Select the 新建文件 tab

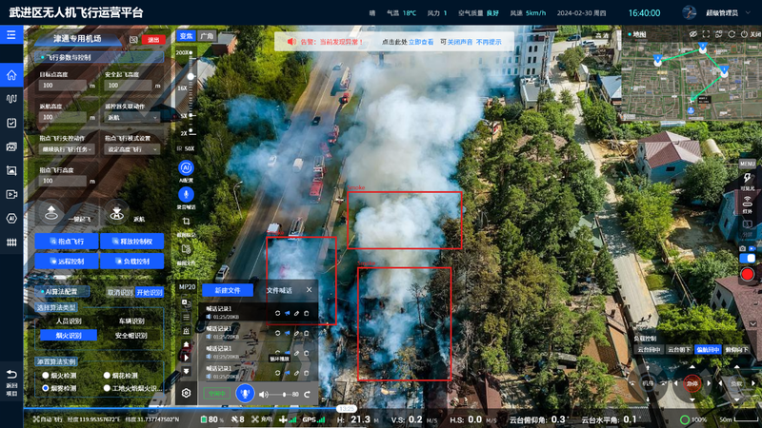coord(228,290)
